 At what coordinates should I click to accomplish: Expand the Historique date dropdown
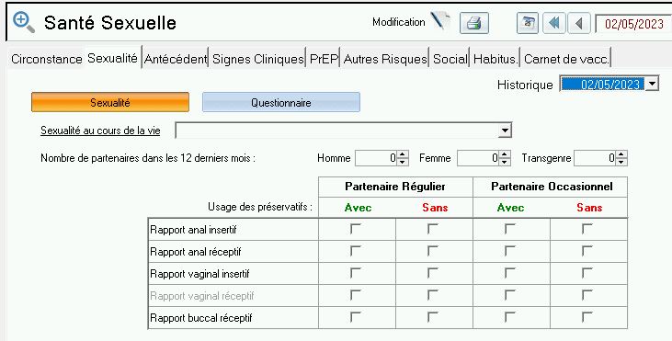pyautogui.click(x=652, y=84)
